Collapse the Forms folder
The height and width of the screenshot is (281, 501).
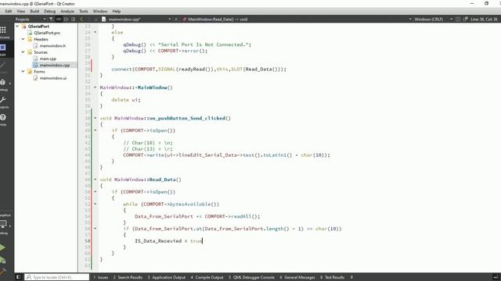coord(23,71)
